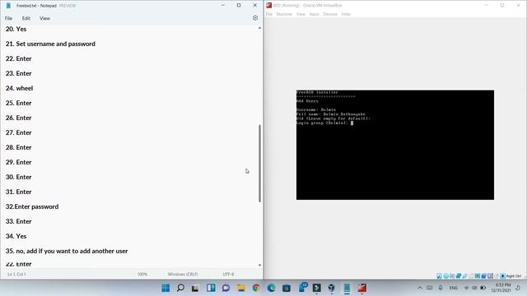Click VirtualBox audio status icon
The height and width of the screenshot is (296, 527).
(452, 276)
